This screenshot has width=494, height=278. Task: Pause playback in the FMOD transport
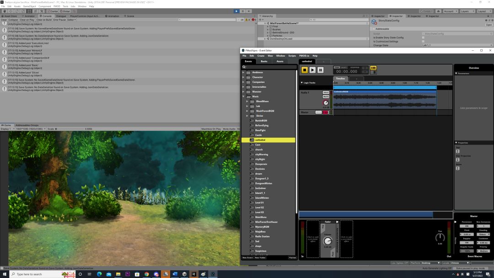click(x=320, y=70)
